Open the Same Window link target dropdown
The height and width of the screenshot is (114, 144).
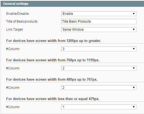coord(99,30)
